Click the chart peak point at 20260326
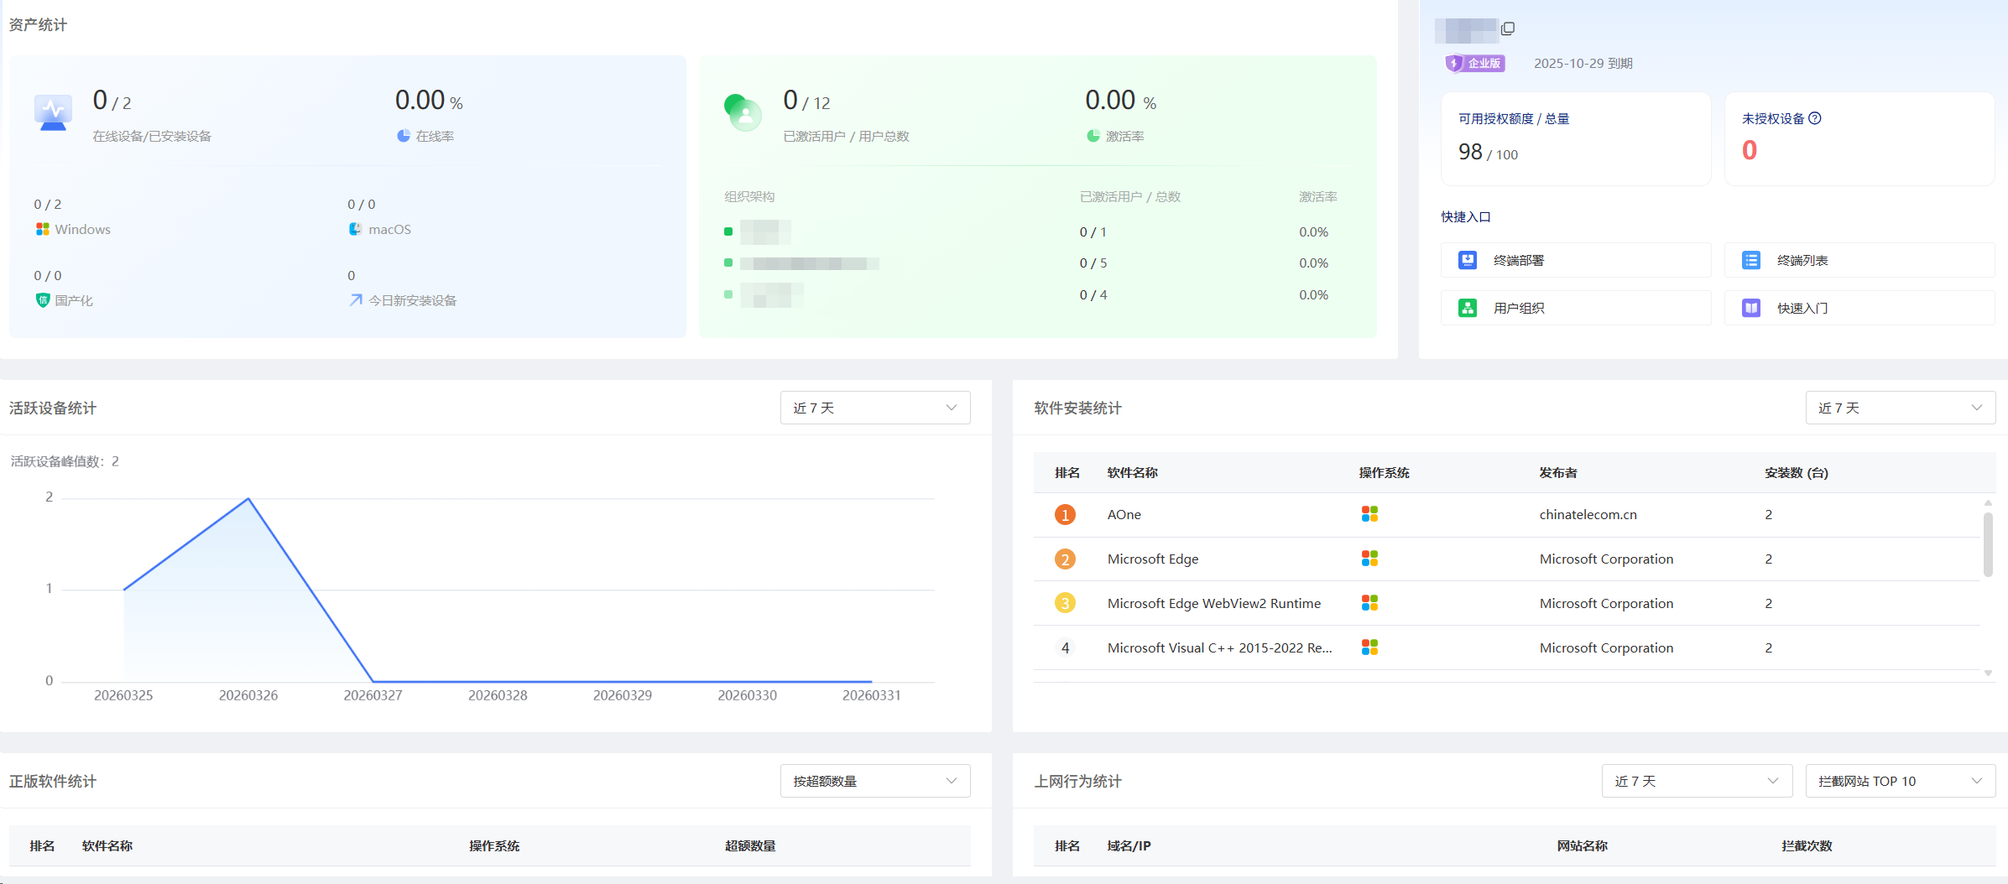The image size is (2008, 884). 248,499
